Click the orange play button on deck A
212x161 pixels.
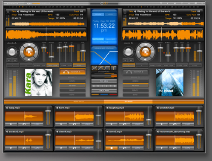(x=29, y=52)
